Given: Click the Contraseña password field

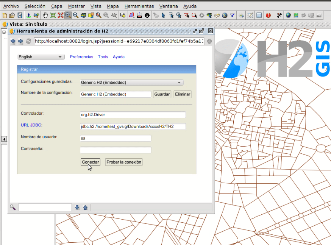Looking at the screenshot, I should coord(116,150).
